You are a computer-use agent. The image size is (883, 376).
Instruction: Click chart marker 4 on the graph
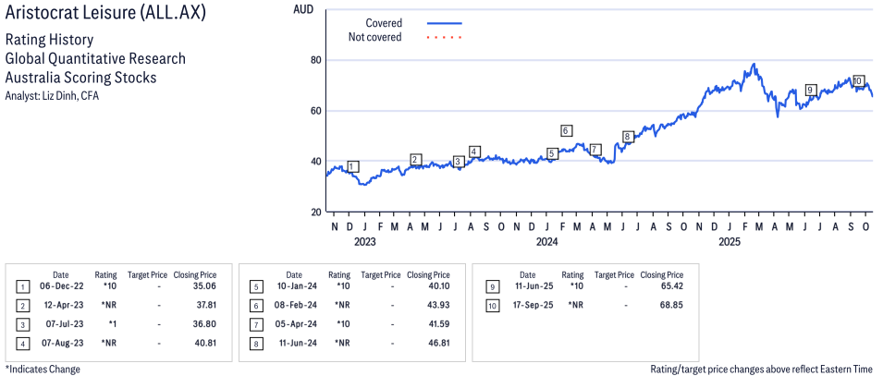pos(474,152)
